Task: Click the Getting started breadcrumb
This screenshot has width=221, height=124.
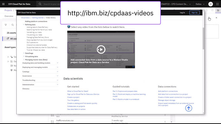Action: (x=38, y=18)
